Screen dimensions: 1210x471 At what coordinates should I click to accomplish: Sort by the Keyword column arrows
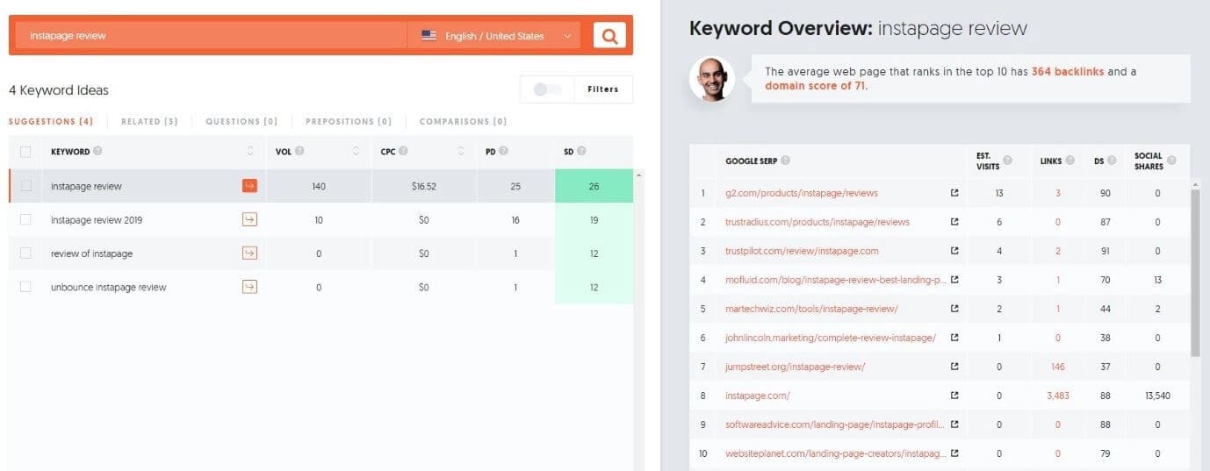click(250, 152)
